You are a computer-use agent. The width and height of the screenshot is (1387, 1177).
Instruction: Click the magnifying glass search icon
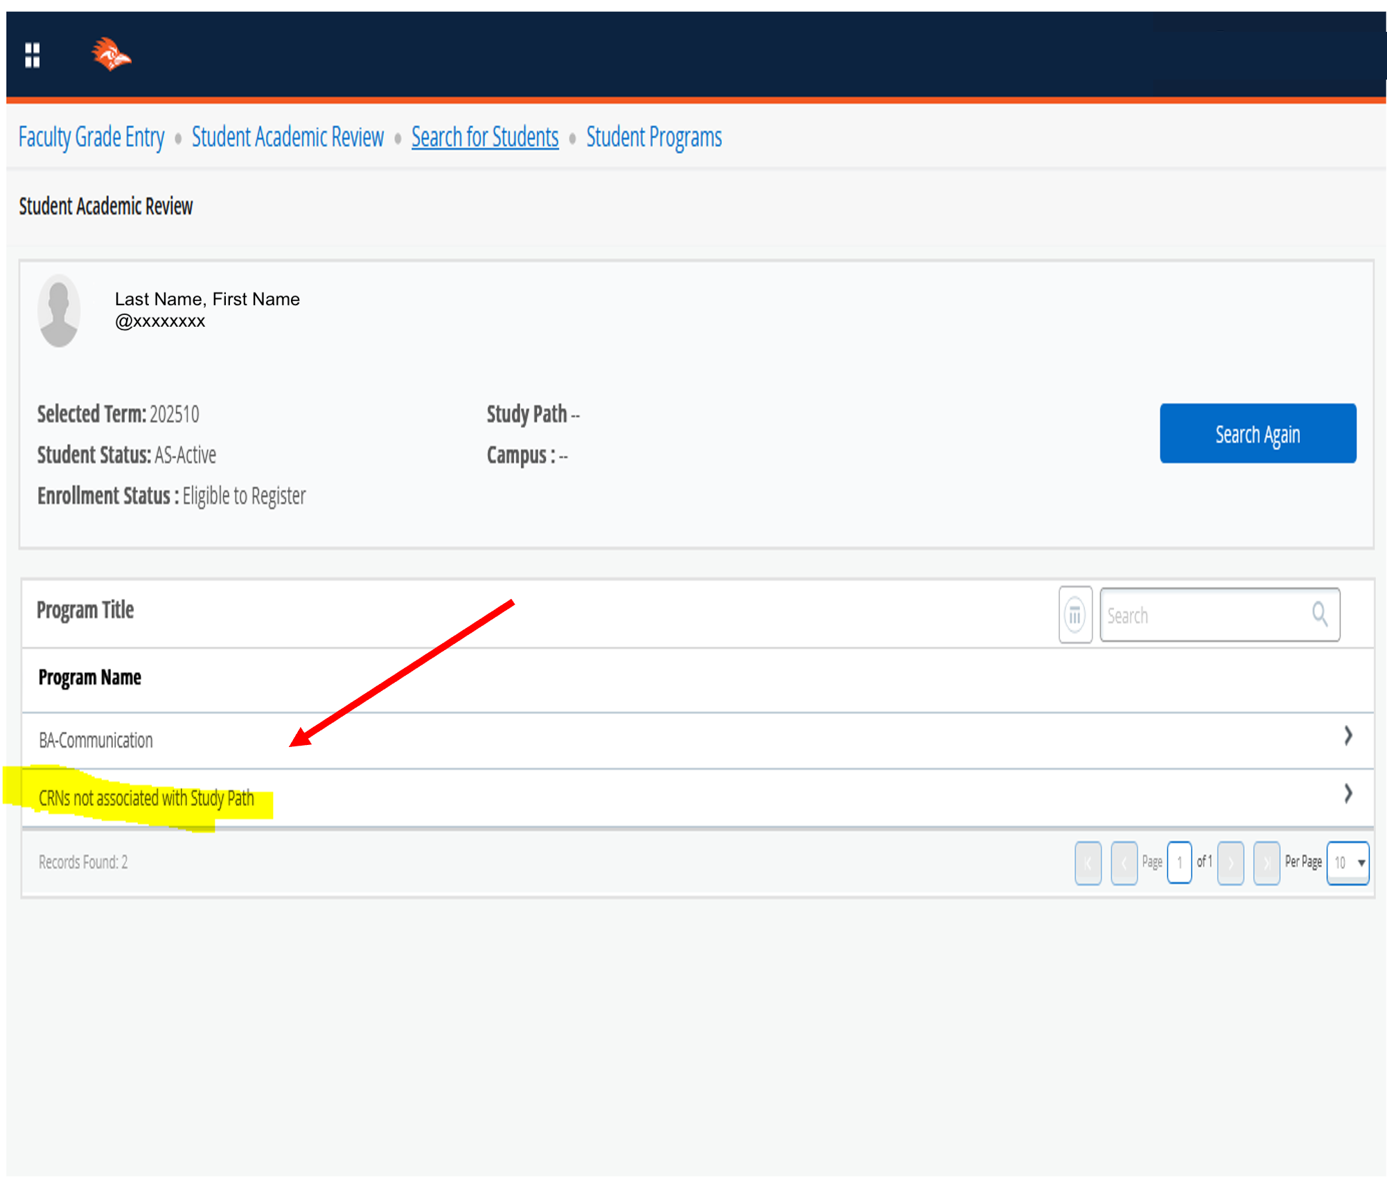[1320, 615]
